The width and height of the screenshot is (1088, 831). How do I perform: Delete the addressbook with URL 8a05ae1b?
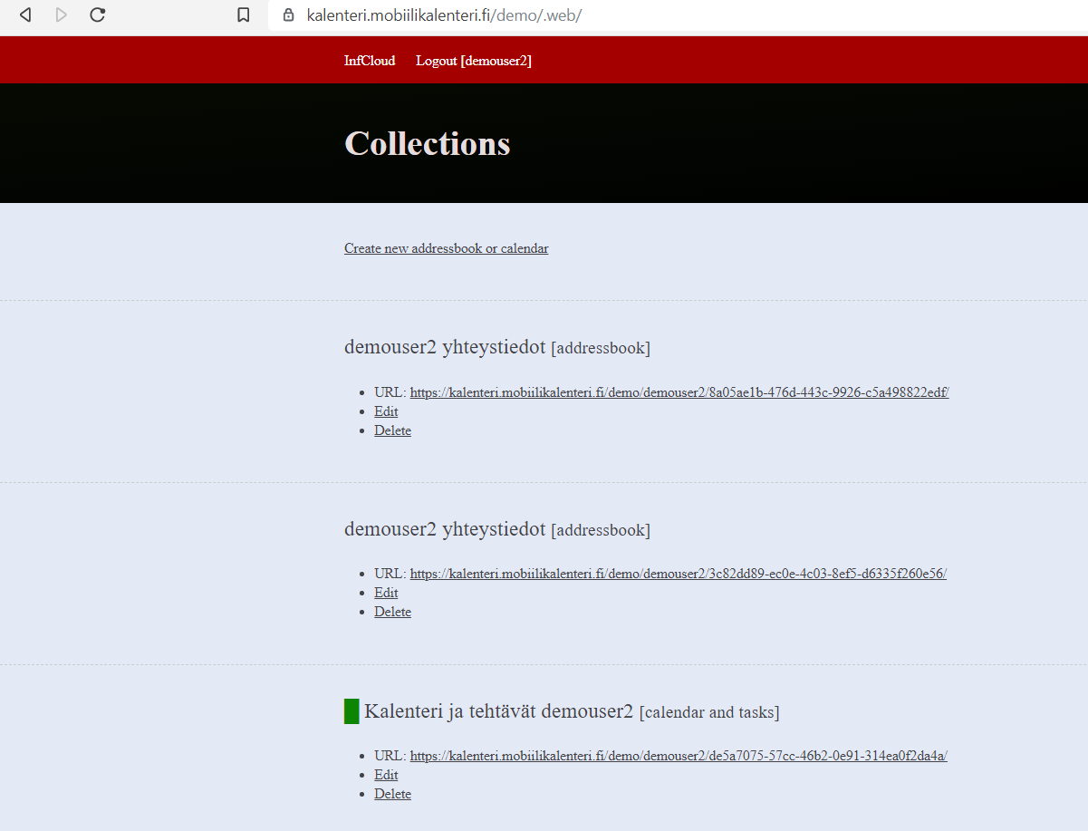392,430
